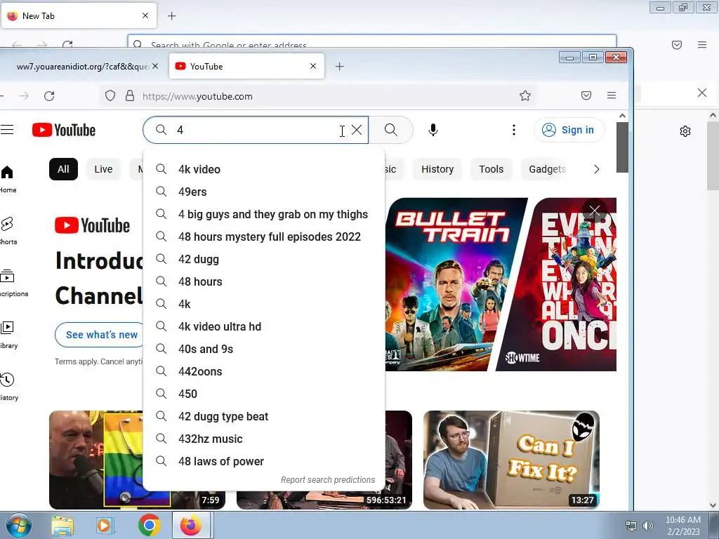Open Windows Explorer from the taskbar
This screenshot has height=539, width=719.
pos(62,525)
